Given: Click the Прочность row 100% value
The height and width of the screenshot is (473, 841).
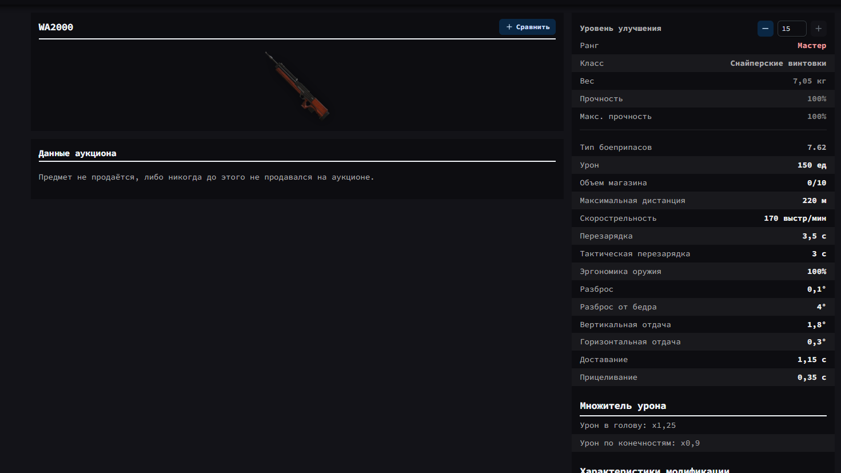Looking at the screenshot, I should (816, 99).
